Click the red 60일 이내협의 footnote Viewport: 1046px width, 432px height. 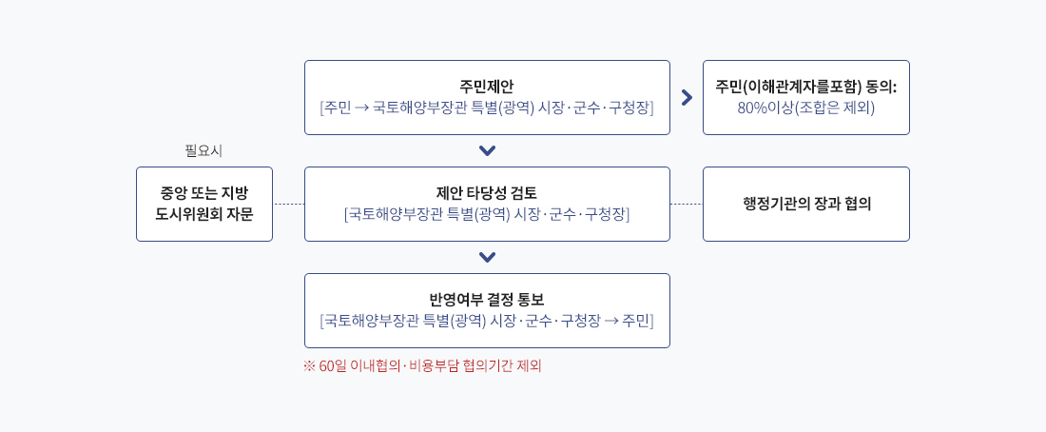pyautogui.click(x=422, y=366)
